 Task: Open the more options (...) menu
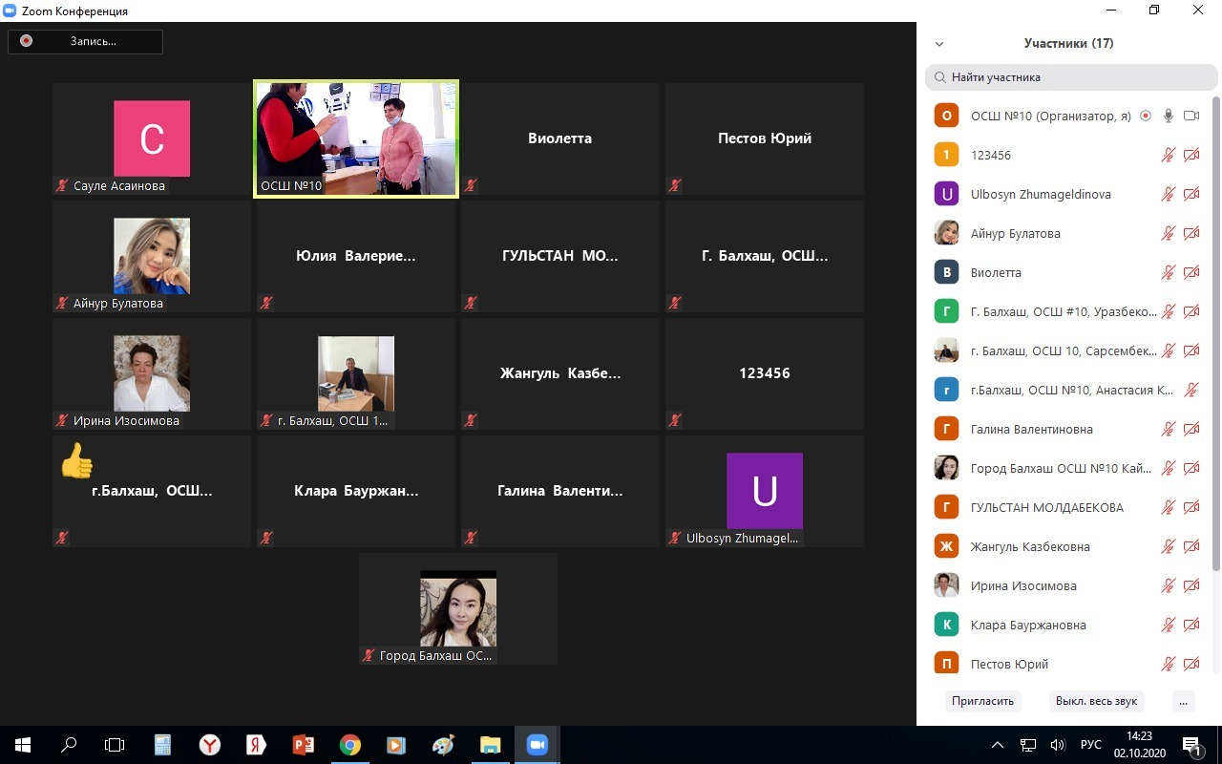(1183, 701)
